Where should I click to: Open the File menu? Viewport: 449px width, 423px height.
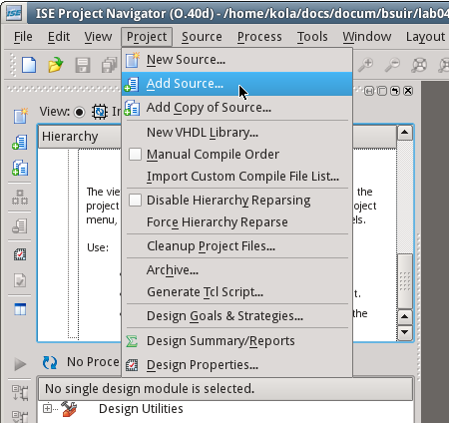coord(23,37)
